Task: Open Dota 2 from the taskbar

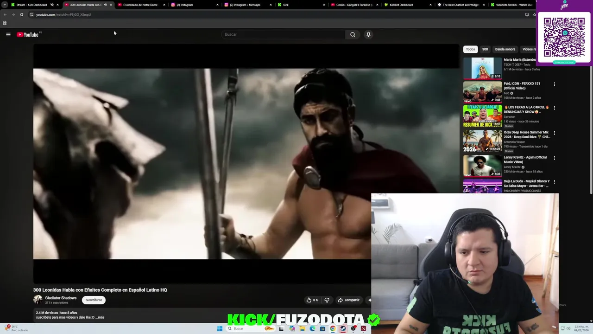Action: (x=363, y=328)
